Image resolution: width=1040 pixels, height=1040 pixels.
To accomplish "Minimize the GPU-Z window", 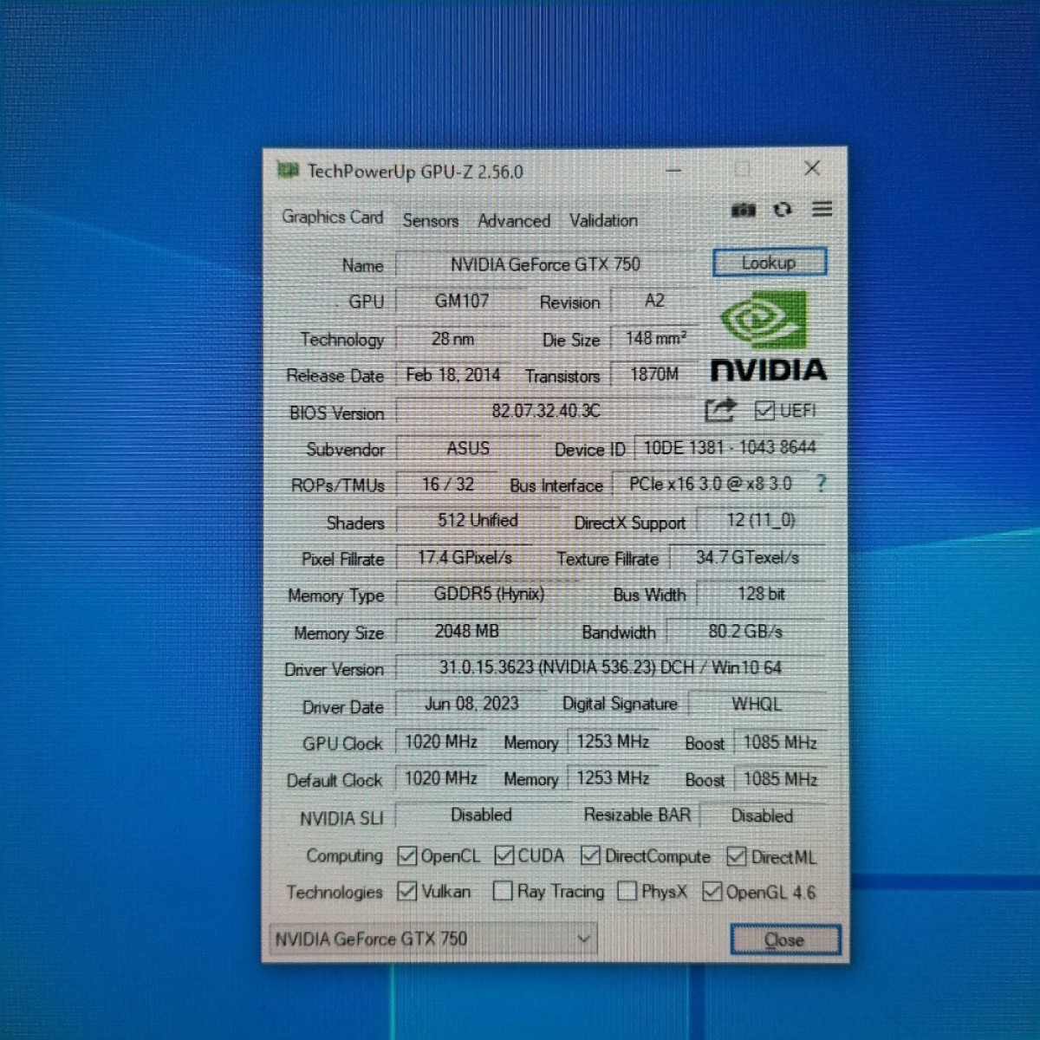I will coord(673,170).
